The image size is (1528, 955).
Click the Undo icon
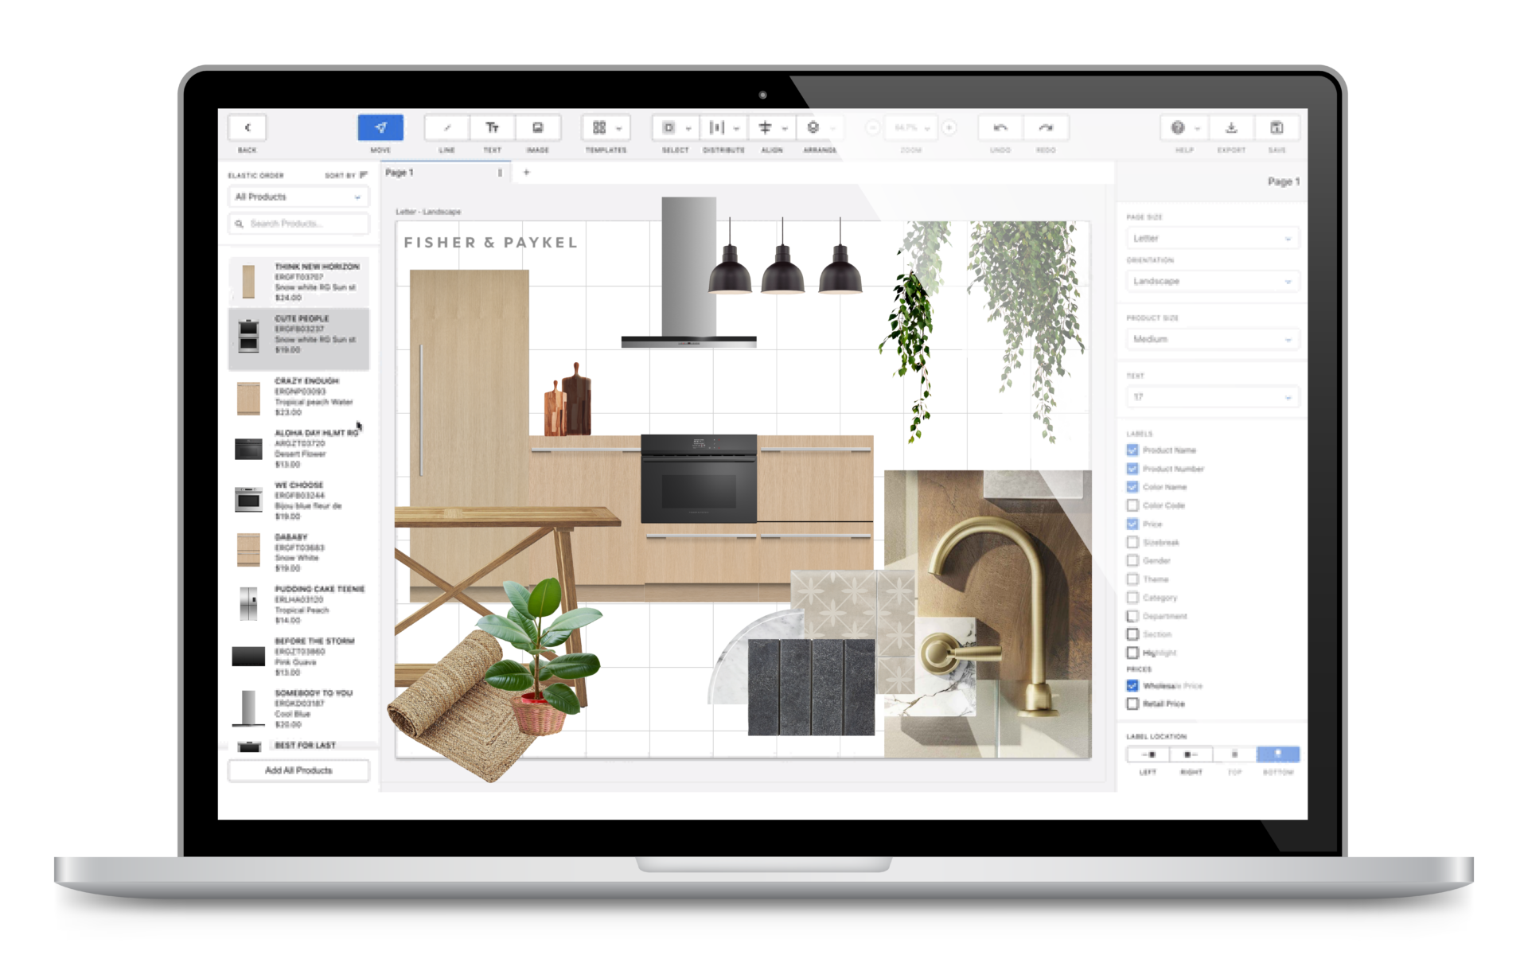click(x=1000, y=127)
